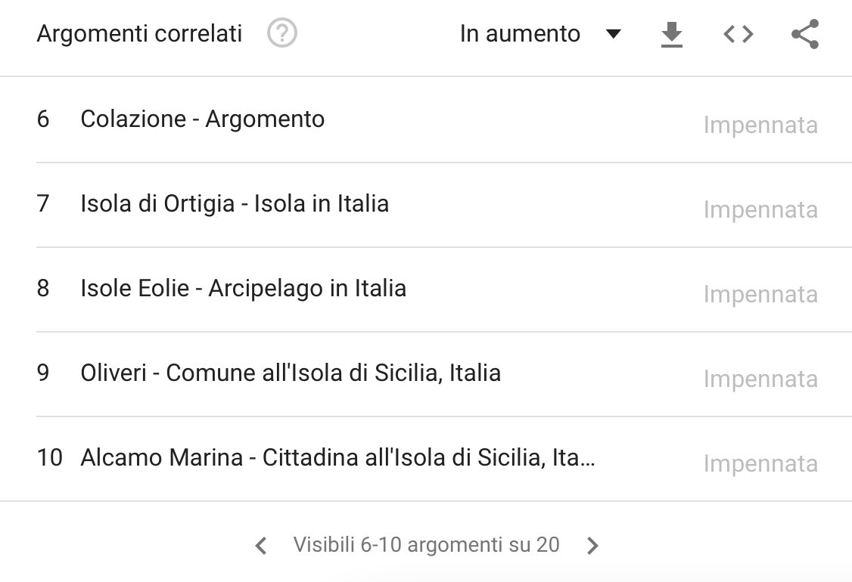852x582 pixels.
Task: Click the share icon
Action: [804, 34]
